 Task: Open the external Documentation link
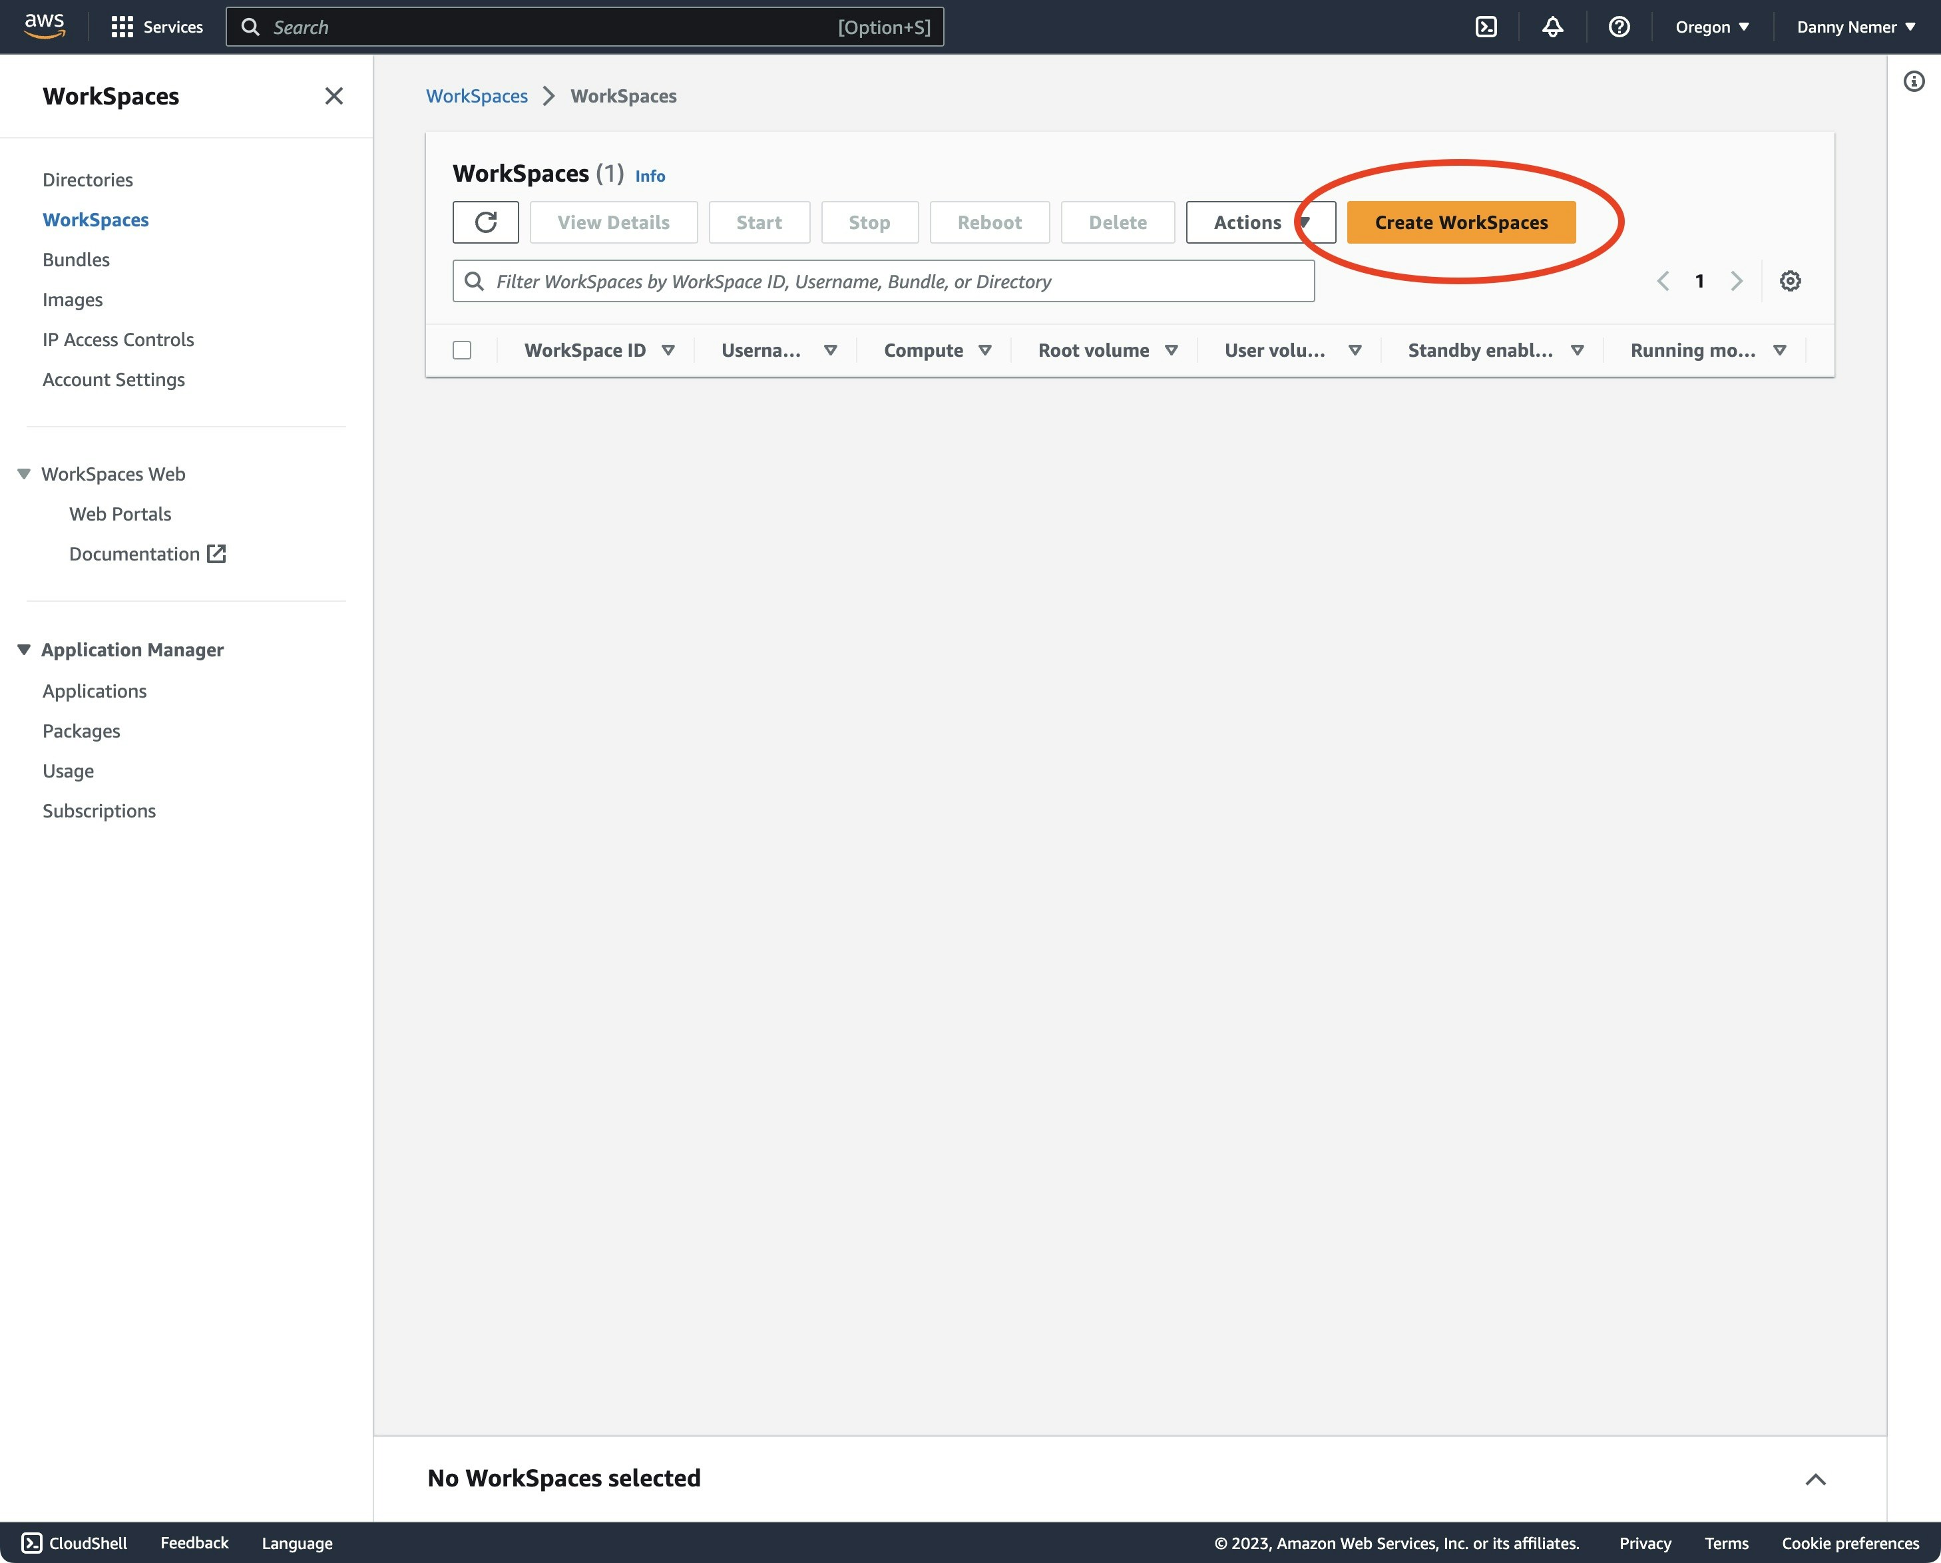148,554
